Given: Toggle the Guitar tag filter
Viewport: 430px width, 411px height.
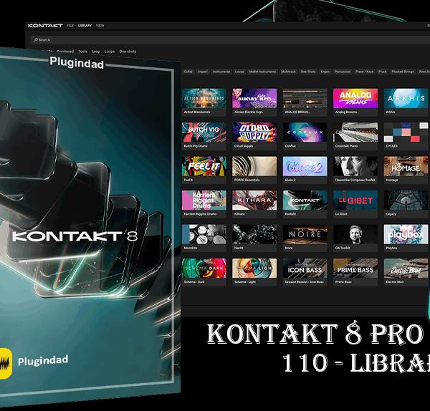Looking at the screenshot, I should (188, 72).
